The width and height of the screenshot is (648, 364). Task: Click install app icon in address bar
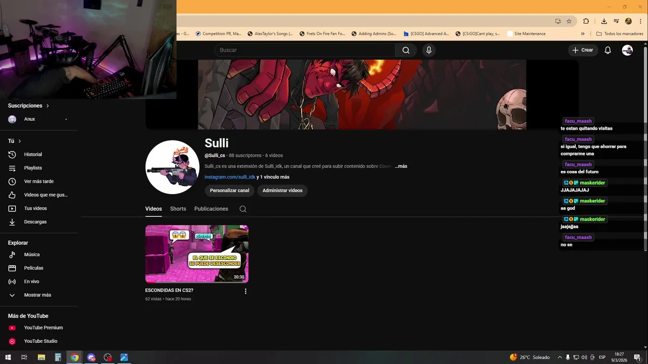(x=558, y=21)
